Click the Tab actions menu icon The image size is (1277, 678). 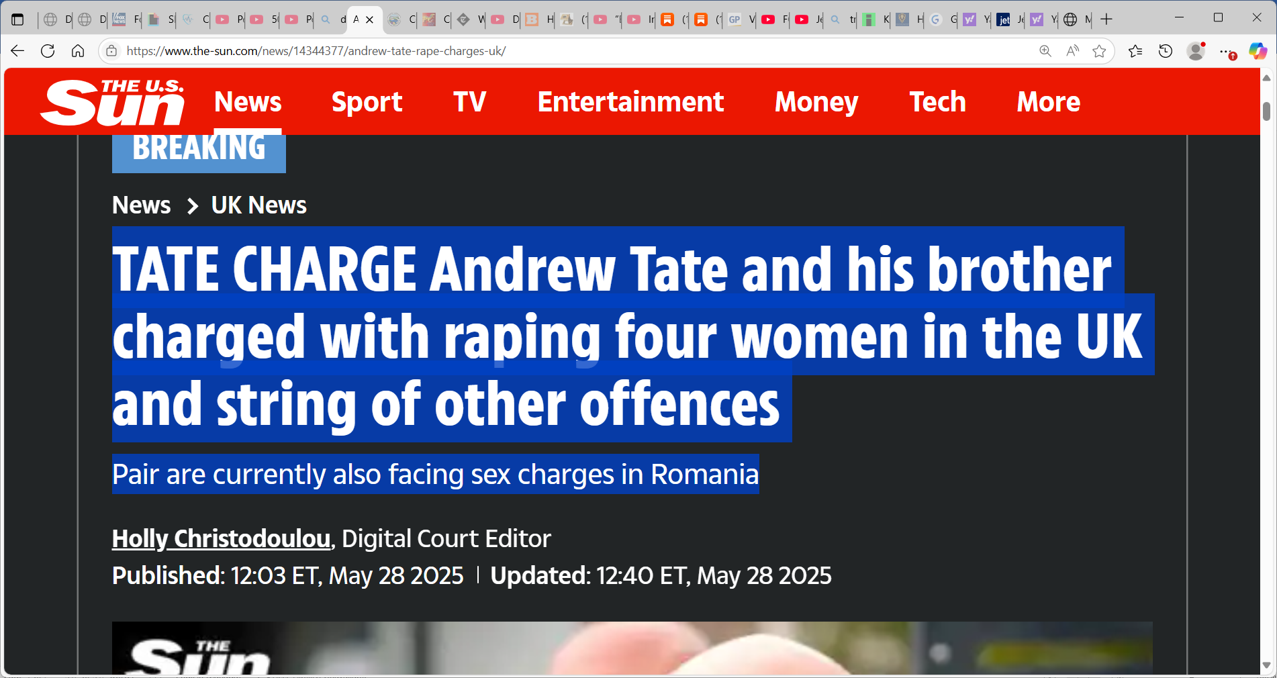point(18,19)
